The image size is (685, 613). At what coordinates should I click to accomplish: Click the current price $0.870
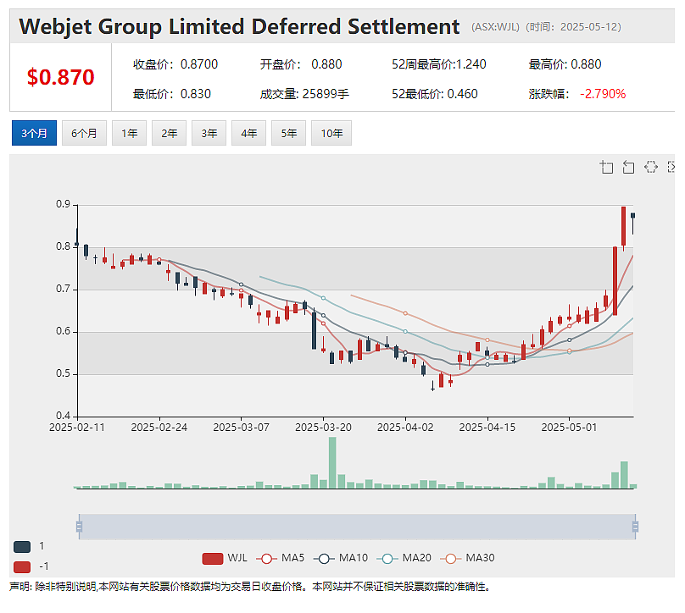61,77
